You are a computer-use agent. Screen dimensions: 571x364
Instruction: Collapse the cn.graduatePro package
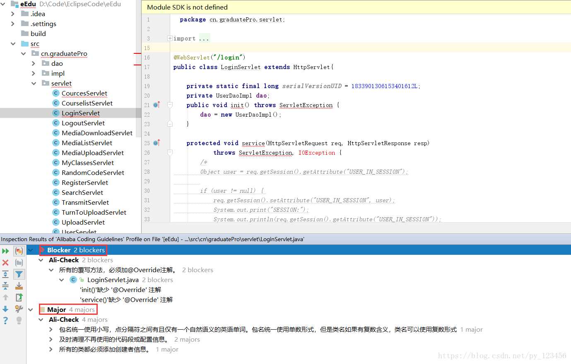[24, 53]
